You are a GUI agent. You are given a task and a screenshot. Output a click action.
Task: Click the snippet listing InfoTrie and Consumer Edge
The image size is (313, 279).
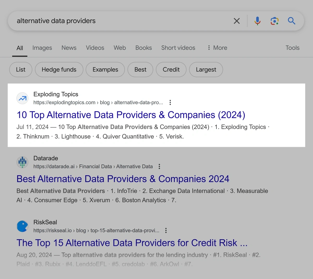pos(142,196)
